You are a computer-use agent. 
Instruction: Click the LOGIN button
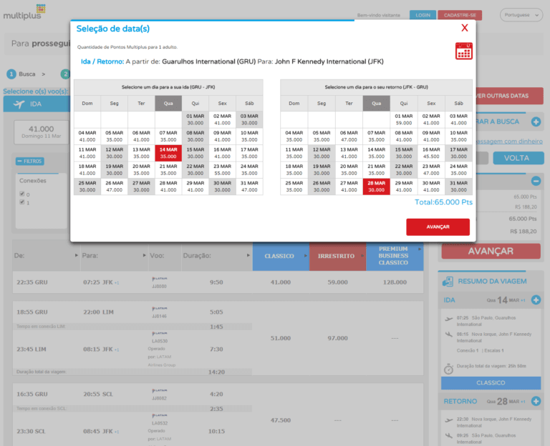click(x=423, y=15)
